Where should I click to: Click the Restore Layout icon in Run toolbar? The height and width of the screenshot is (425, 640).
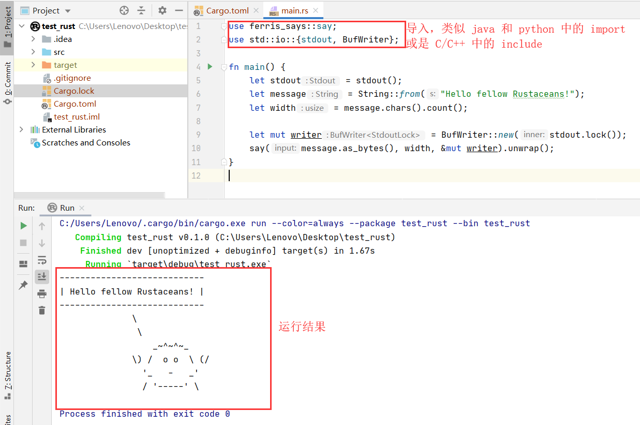[x=23, y=263]
